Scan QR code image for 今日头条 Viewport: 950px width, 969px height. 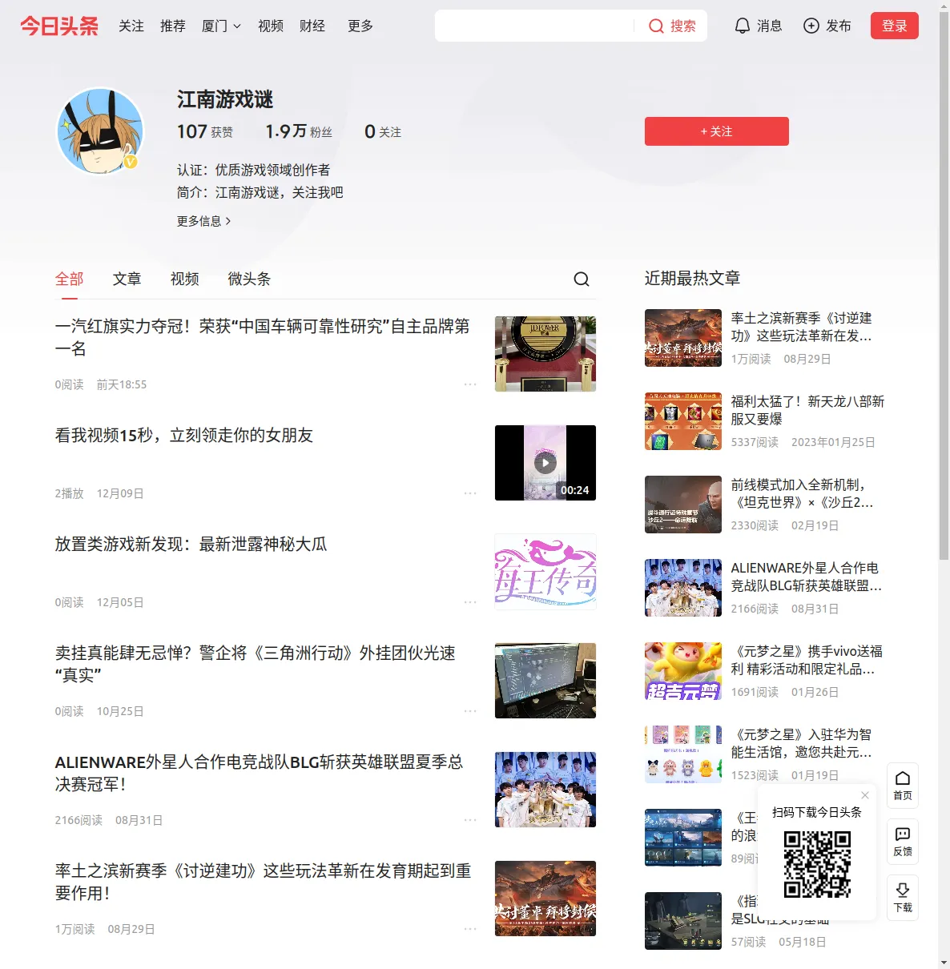(817, 863)
